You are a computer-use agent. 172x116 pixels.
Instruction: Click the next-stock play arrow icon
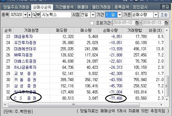(x=30, y=15)
